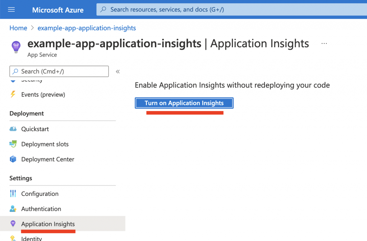Select Authentication in the sidebar

[41, 209]
